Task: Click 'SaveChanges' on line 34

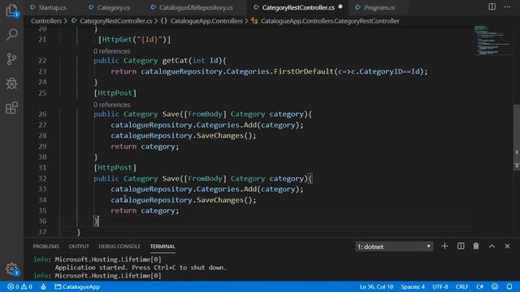Action: [220, 200]
